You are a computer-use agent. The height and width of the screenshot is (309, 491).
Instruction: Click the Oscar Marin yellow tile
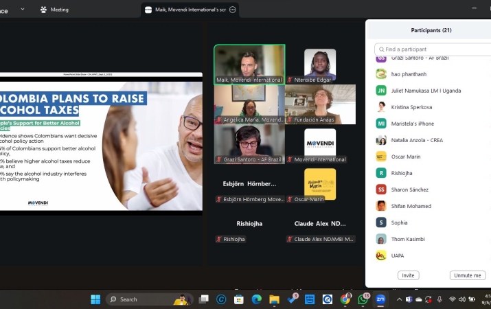320,184
